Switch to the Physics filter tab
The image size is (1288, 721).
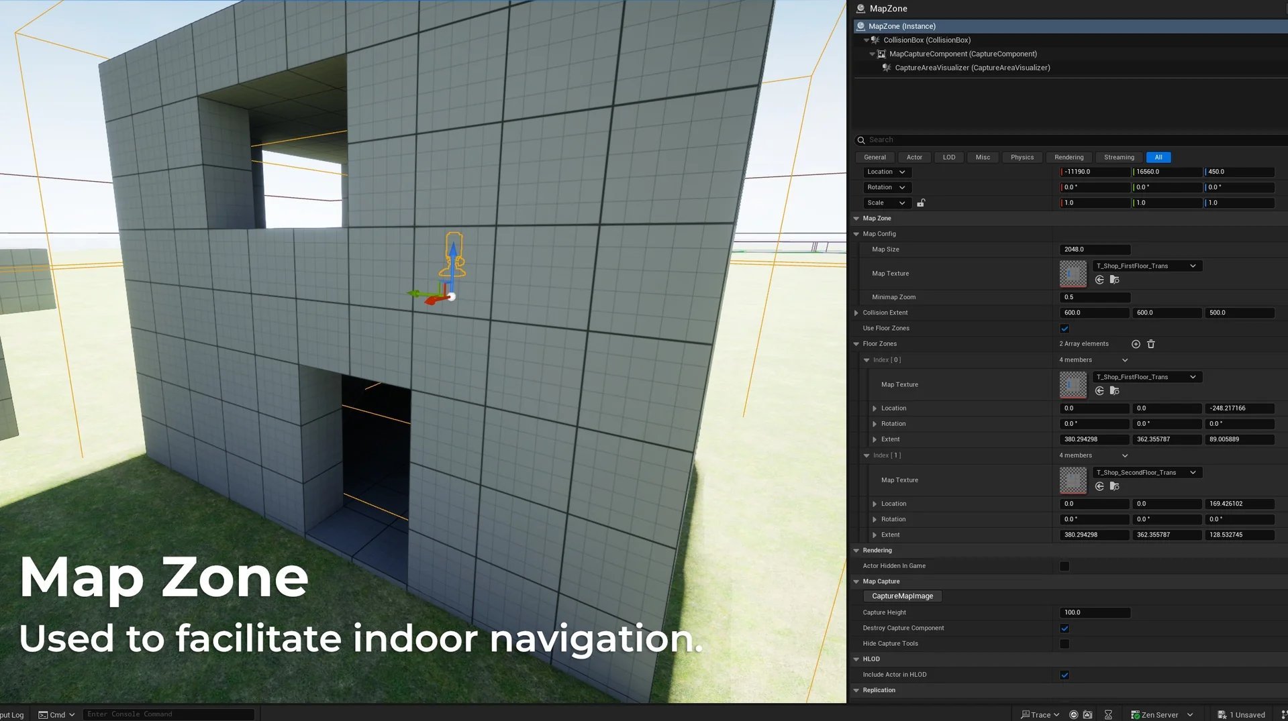click(1022, 157)
